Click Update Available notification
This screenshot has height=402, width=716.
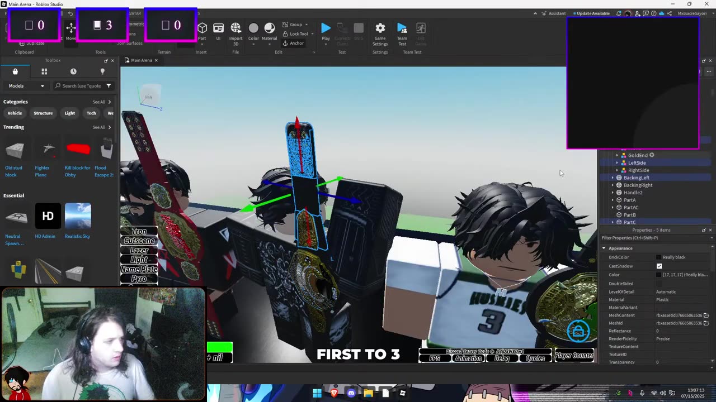coord(591,13)
